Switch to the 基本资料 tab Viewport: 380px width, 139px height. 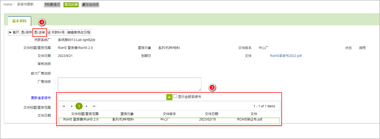pos(19,21)
